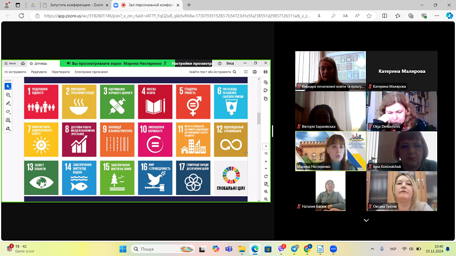Viewport: 456px width, 256px height.
Task: Open Edge split screen icon
Action: pyautogui.click(x=384, y=16)
